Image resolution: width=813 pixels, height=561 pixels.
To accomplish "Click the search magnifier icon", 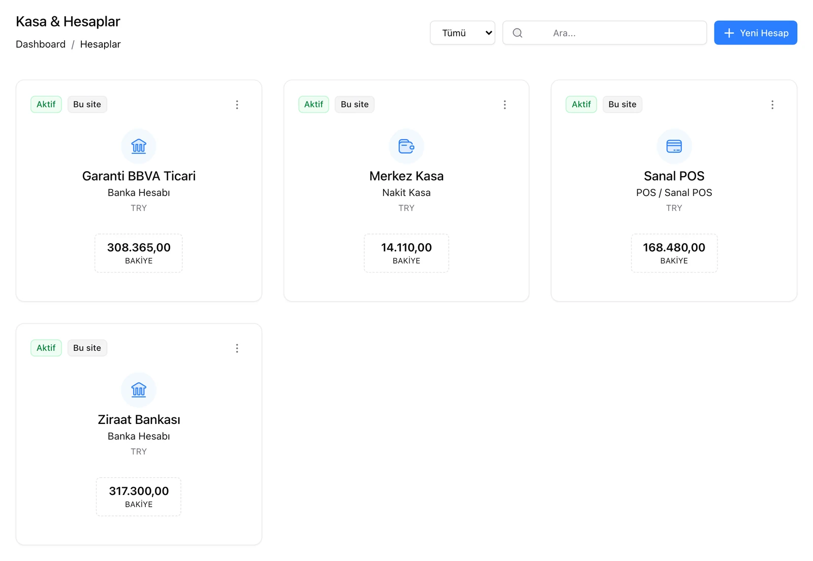I will 517,33.
